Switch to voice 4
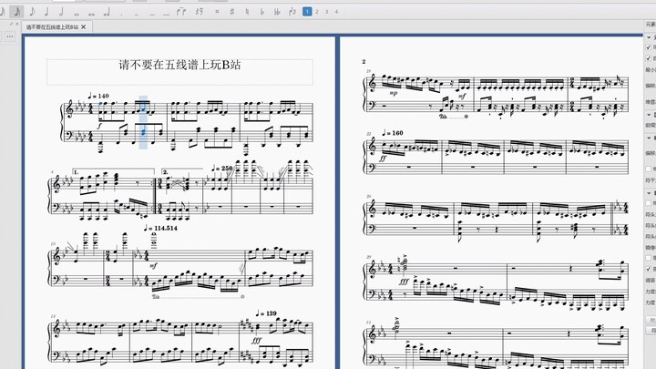 pos(336,12)
